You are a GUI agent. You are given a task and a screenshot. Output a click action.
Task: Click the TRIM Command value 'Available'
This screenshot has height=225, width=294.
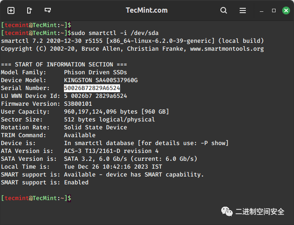80,135
